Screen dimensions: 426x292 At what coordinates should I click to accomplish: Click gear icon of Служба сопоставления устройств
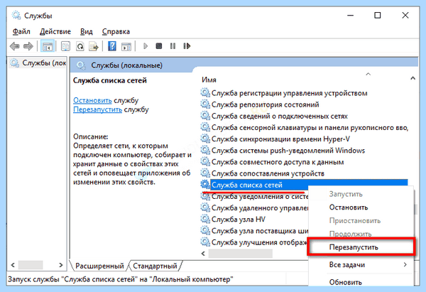pyautogui.click(x=205, y=173)
